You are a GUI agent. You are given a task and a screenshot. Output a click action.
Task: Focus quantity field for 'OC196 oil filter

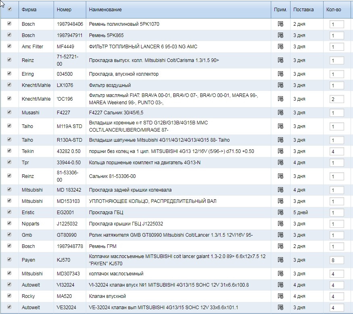tap(337, 99)
